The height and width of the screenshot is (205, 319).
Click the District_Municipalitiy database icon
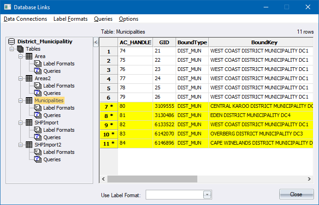click(12, 41)
